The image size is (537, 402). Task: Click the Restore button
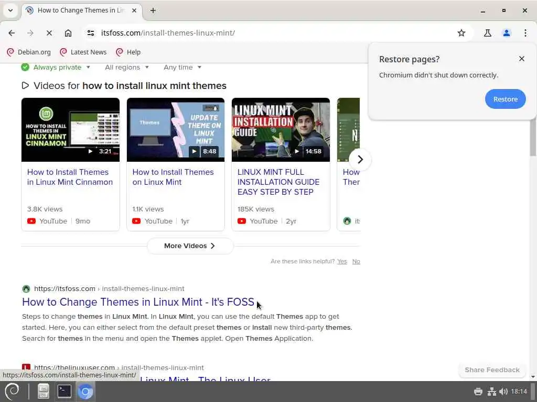pyautogui.click(x=505, y=99)
